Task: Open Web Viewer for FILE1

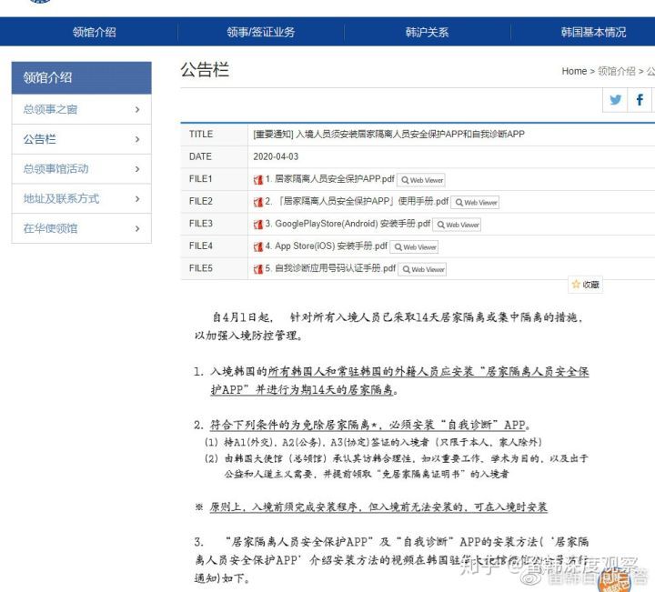Action: [x=421, y=180]
